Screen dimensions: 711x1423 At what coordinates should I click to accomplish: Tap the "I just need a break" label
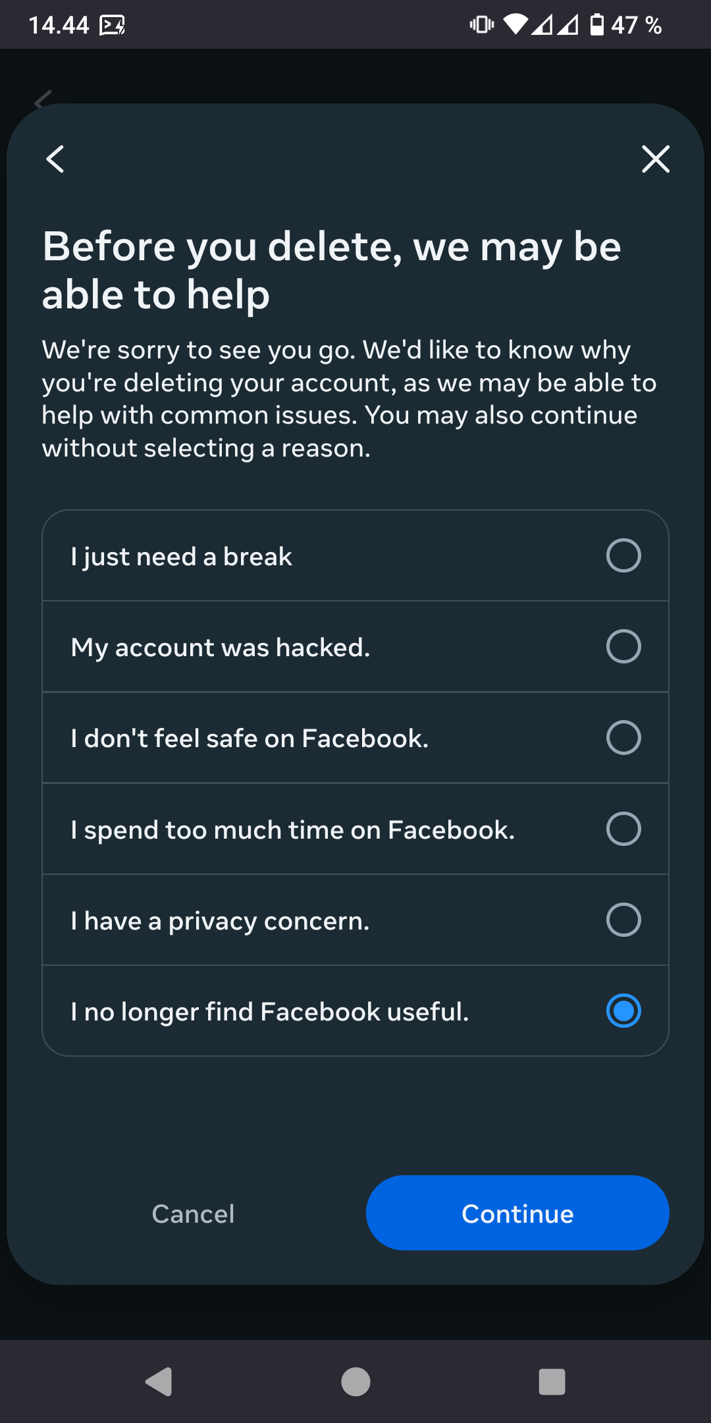point(182,557)
